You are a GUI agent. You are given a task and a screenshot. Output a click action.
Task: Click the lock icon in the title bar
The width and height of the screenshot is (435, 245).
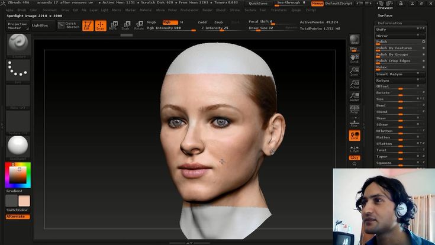coord(401,4)
